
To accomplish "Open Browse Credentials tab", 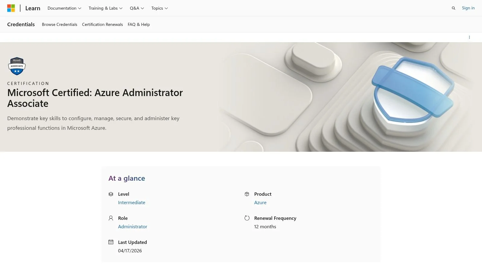I will (x=60, y=24).
